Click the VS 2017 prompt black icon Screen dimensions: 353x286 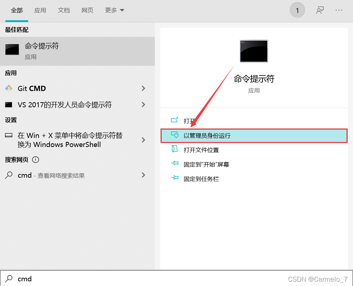(x=9, y=105)
